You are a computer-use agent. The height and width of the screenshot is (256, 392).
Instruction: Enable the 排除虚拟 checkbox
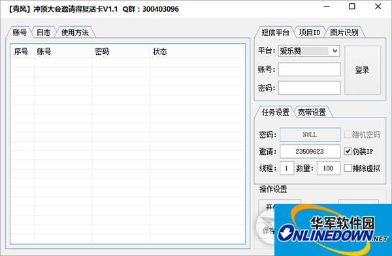pyautogui.click(x=362, y=168)
